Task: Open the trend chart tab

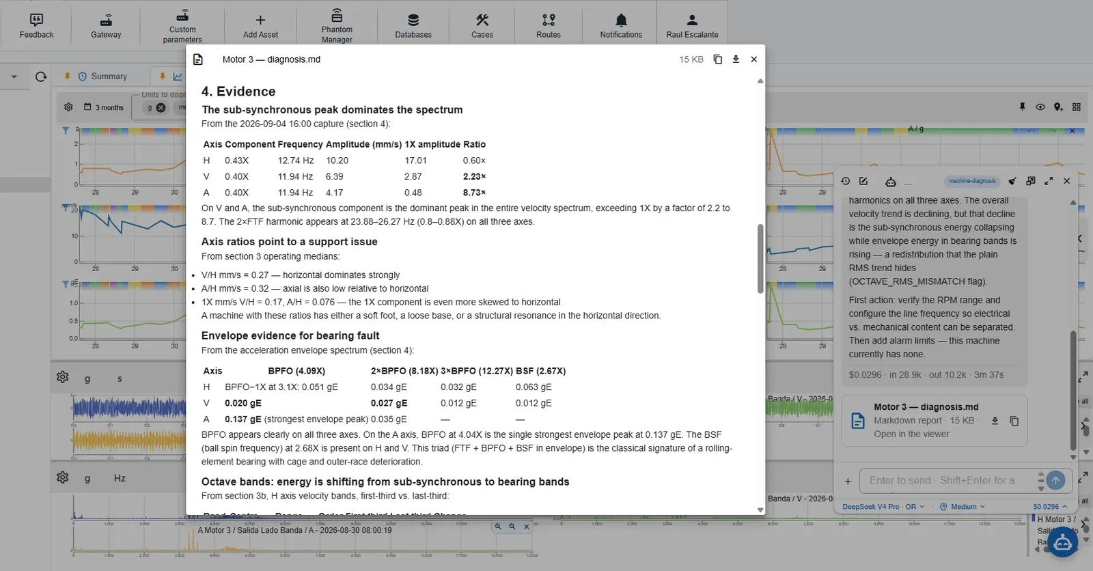Action: pyautogui.click(x=178, y=76)
